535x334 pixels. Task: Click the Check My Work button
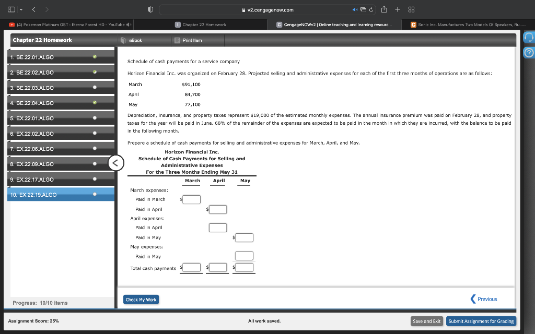tap(141, 300)
